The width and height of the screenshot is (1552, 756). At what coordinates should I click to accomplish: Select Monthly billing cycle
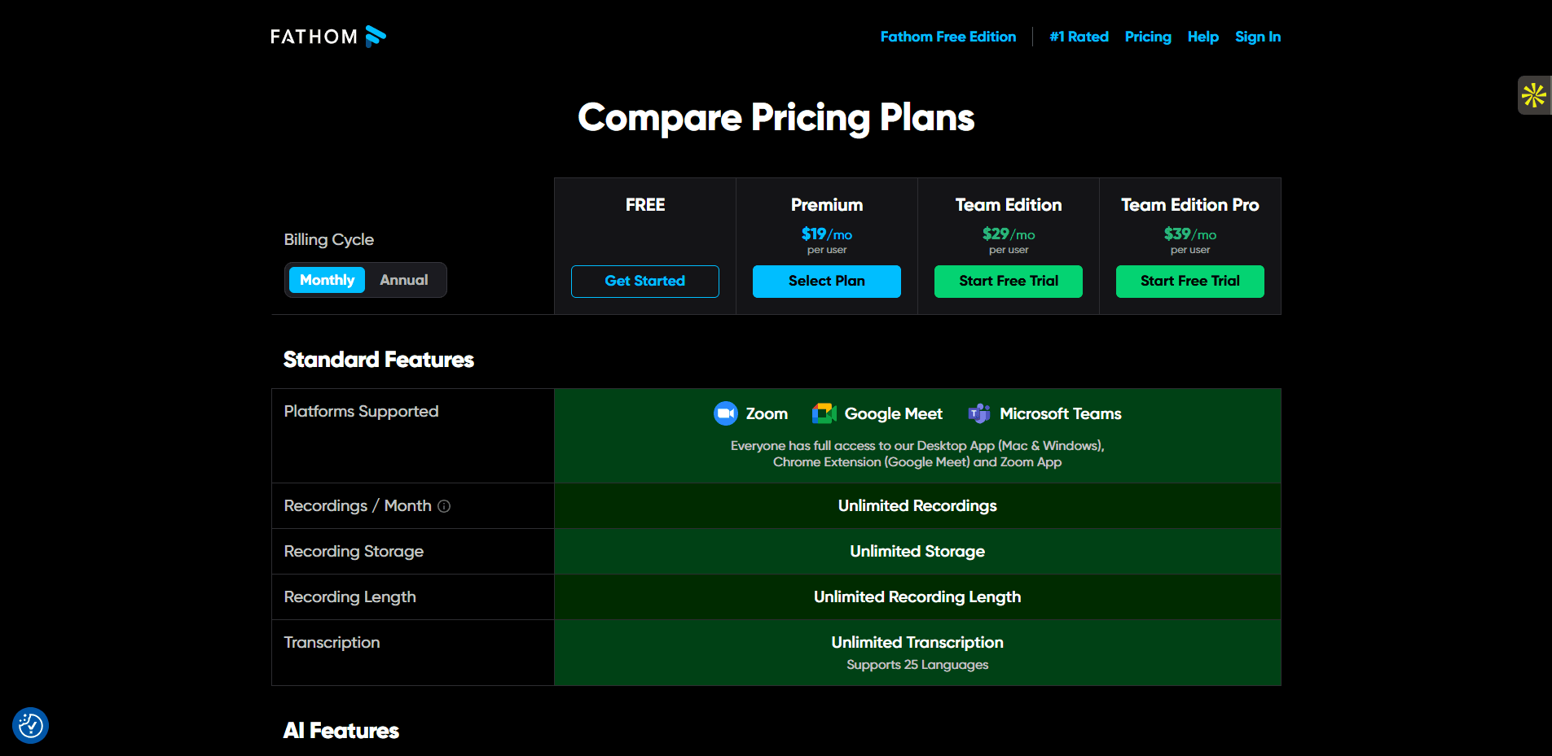(327, 280)
